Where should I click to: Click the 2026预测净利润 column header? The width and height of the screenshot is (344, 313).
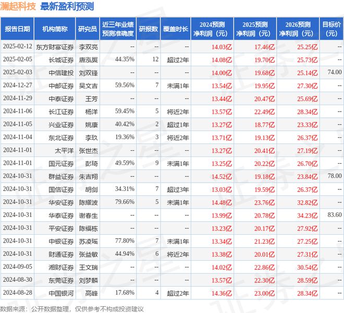(298, 29)
